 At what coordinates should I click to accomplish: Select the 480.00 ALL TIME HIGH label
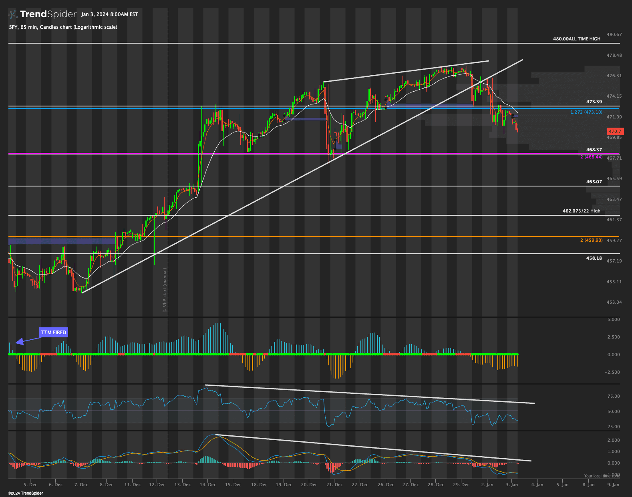(x=576, y=39)
